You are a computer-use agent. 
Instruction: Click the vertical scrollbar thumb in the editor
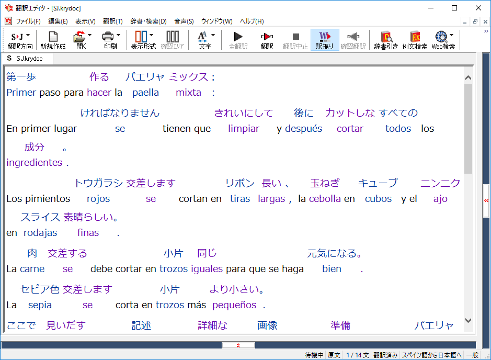pyautogui.click(x=468, y=129)
